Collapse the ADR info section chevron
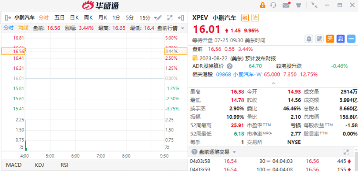The image size is (358, 171). (274, 83)
